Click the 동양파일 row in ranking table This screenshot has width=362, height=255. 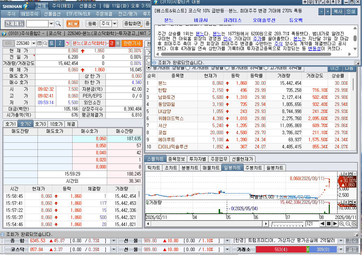coord(247,104)
